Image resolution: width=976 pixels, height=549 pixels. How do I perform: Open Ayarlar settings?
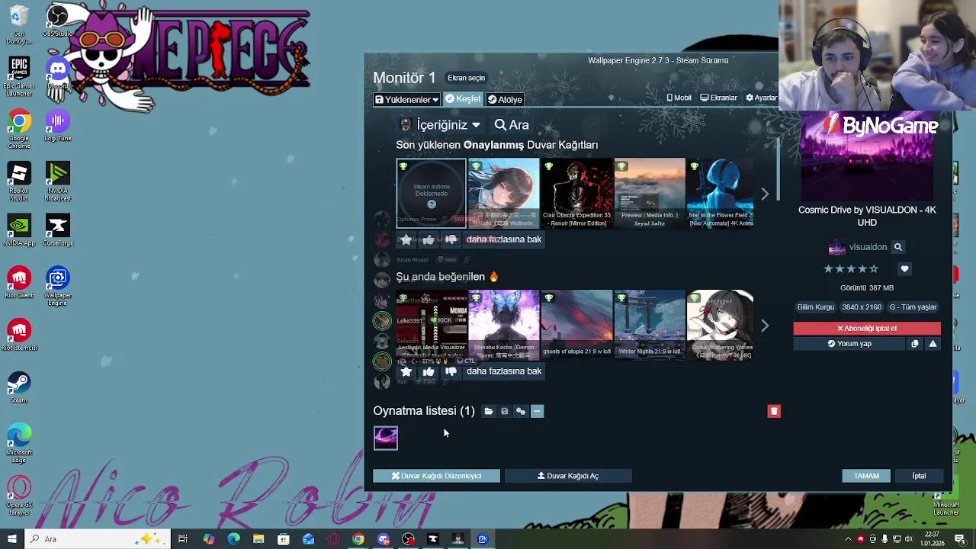coord(761,98)
